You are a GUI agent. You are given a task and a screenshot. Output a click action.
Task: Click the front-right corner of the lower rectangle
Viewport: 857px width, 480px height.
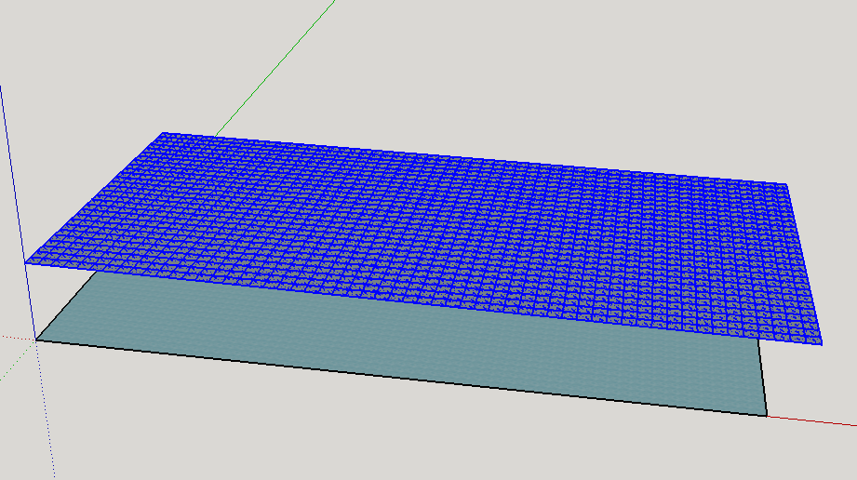(767, 415)
